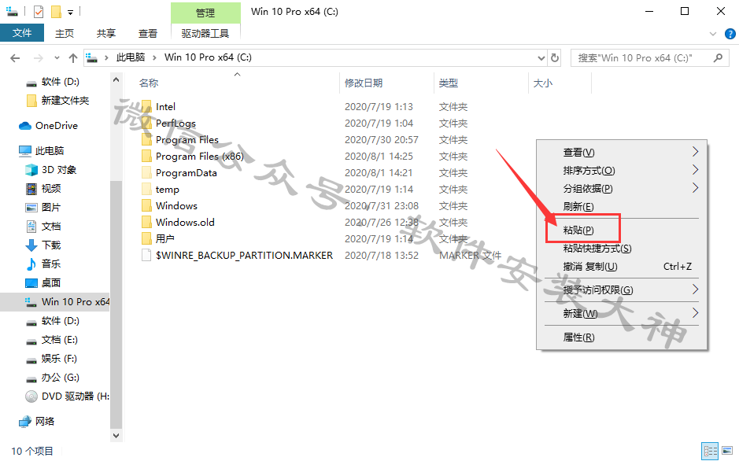
Task: Open 娱乐 (F:) drive in sidebar
Action: click(x=59, y=359)
